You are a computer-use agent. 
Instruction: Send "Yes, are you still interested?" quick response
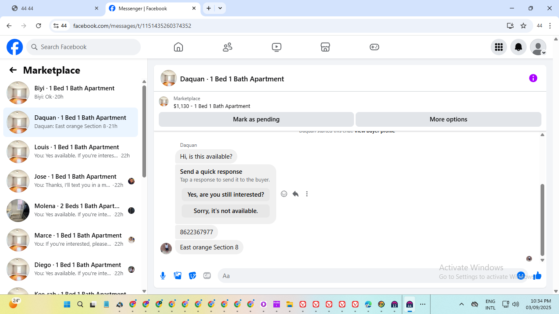[x=226, y=195]
